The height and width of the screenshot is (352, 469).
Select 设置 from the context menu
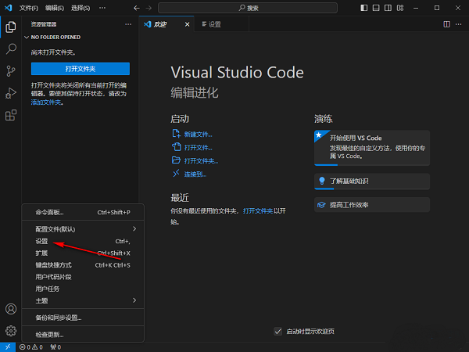coord(42,242)
